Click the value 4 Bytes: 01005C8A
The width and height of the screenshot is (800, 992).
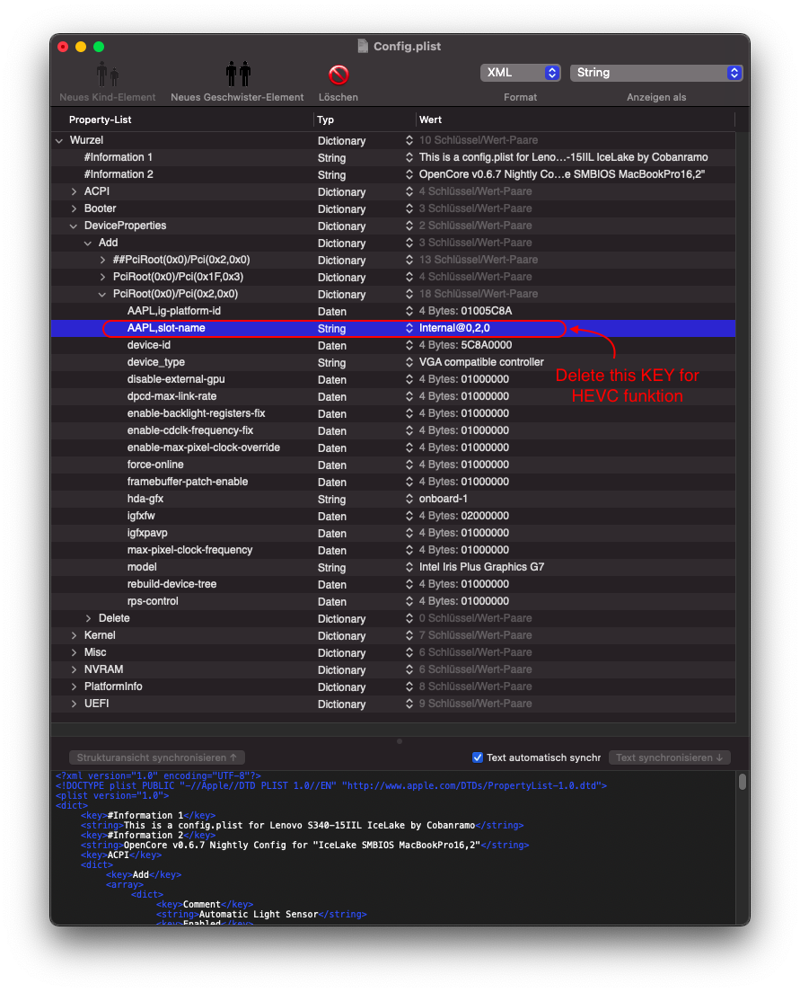coord(465,311)
